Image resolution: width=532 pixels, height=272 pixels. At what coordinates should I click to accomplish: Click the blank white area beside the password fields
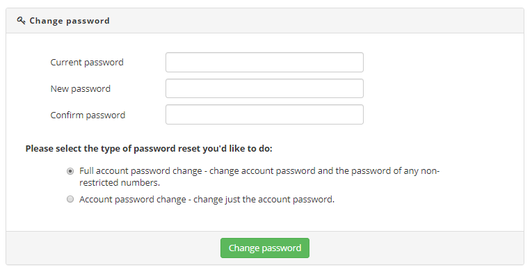[x=441, y=88]
